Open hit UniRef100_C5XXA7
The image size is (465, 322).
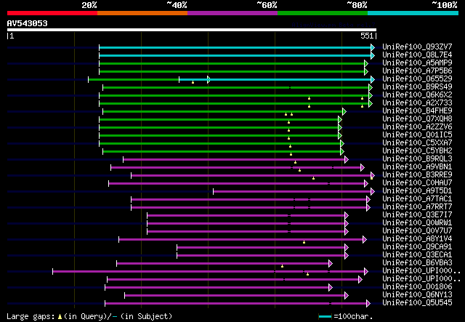417,143
